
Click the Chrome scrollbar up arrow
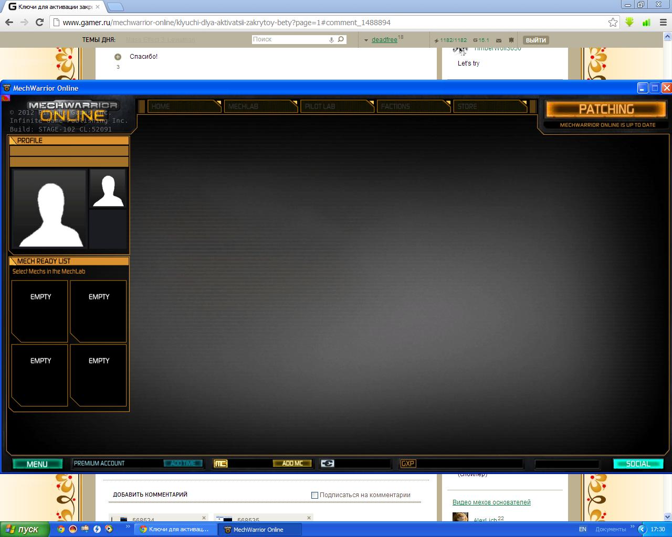[x=668, y=36]
